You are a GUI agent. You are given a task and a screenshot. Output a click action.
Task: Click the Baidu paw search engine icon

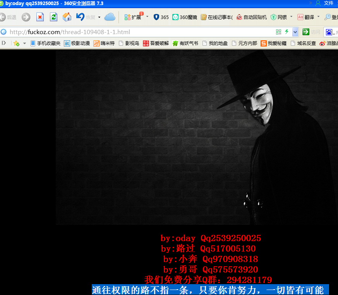329,32
